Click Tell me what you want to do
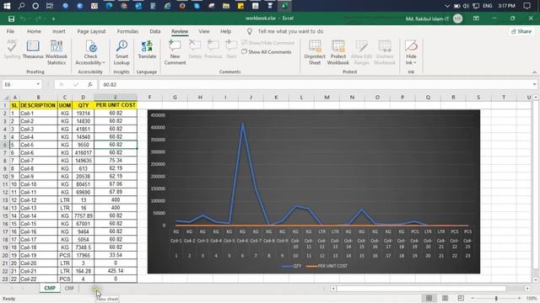Screen dimensions: 540x303 (290, 31)
